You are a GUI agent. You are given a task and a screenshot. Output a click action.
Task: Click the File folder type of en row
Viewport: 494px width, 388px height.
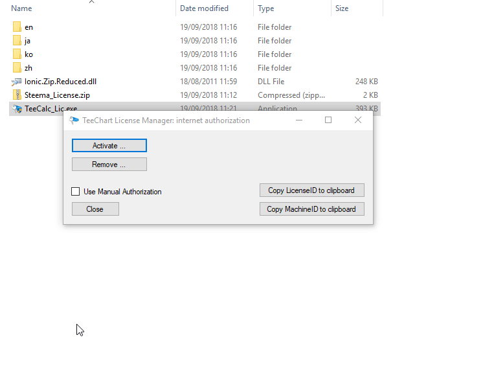tap(275, 27)
